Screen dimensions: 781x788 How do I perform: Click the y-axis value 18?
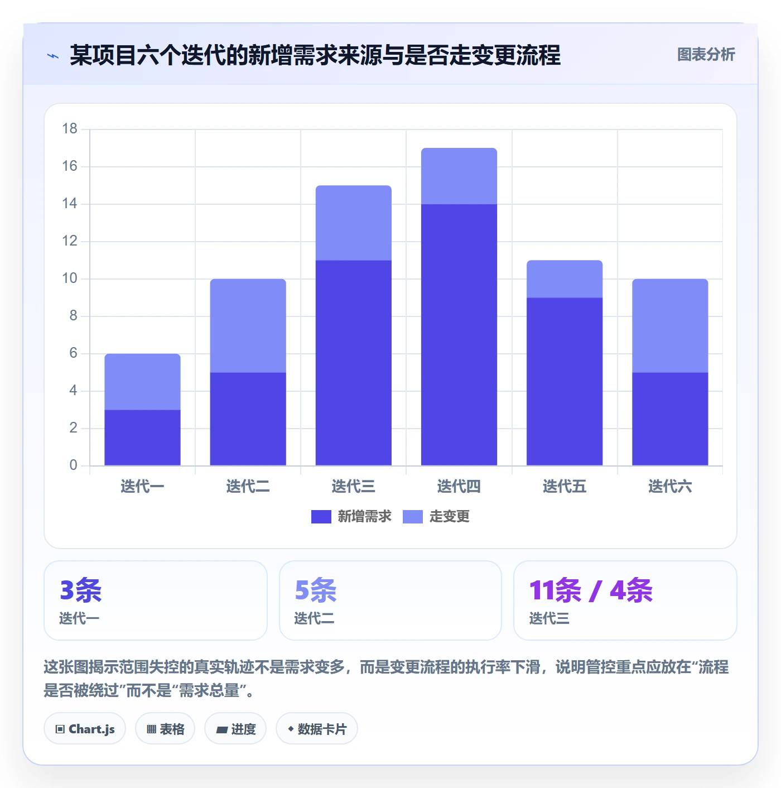pyautogui.click(x=70, y=129)
